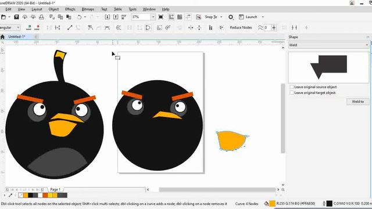Enable Leave original source object checkbox
This screenshot has width=372, height=209.
pos(292,87)
